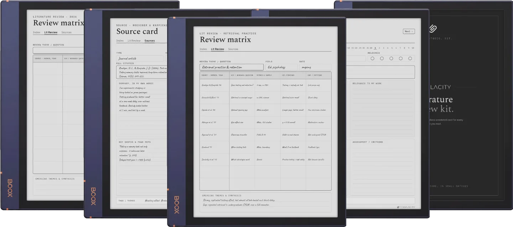Viewport: 513px width, 227px height.
Task: Click the Summary, In My Own Words section
Action: click(x=142, y=109)
